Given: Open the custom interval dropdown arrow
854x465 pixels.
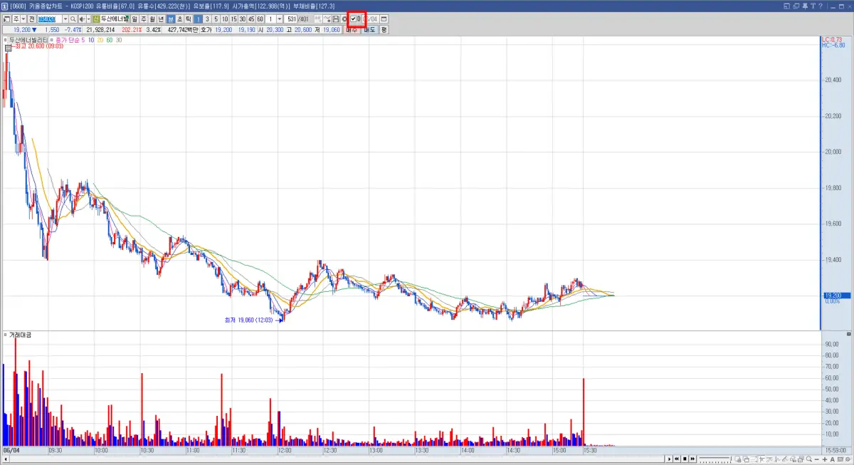Looking at the screenshot, I should coord(279,19).
